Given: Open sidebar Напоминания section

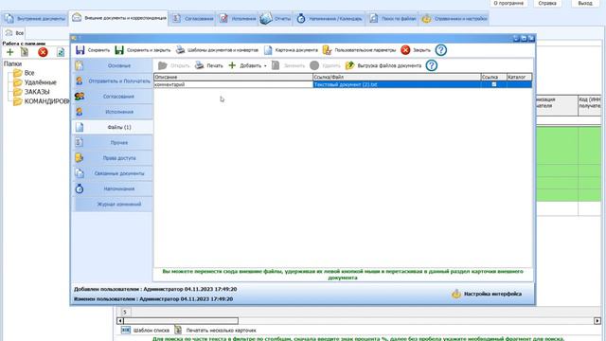Looking at the screenshot, I should [x=112, y=188].
